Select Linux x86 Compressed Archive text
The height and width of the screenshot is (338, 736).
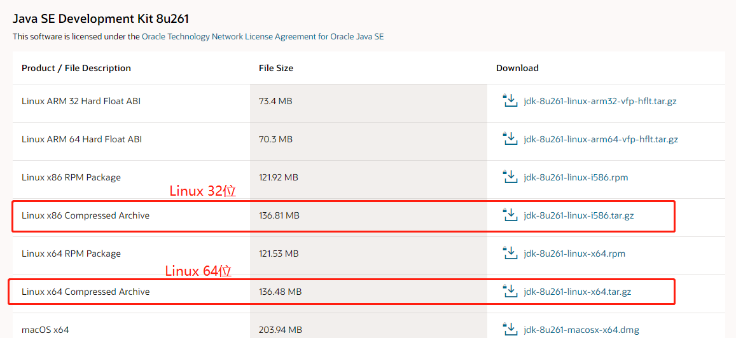tap(85, 215)
